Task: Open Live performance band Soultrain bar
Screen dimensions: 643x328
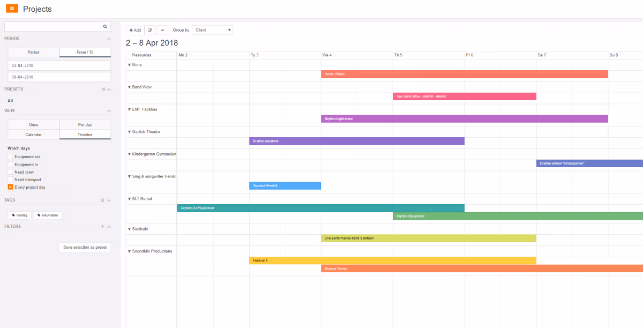Action: pyautogui.click(x=429, y=238)
